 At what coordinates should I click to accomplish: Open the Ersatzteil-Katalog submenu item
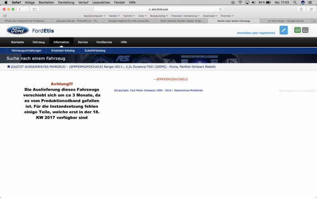pos(63,51)
